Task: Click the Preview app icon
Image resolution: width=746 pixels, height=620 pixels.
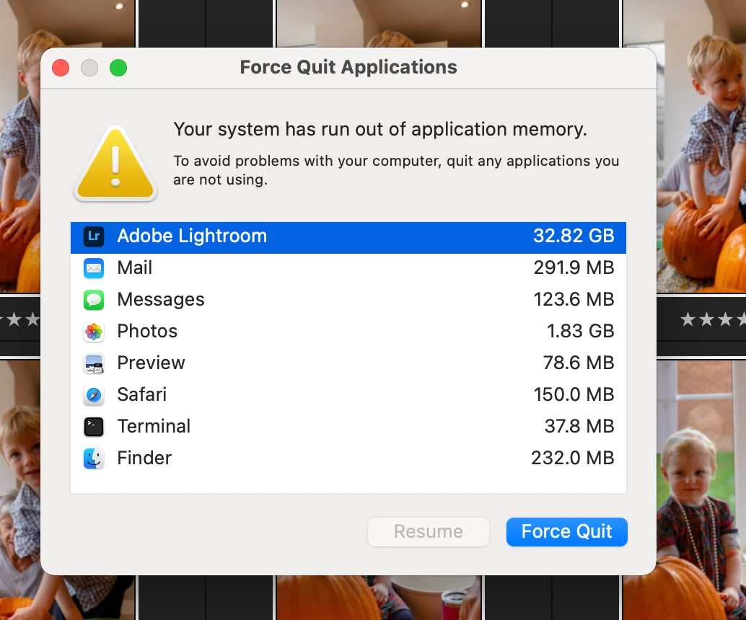Action: tap(94, 363)
